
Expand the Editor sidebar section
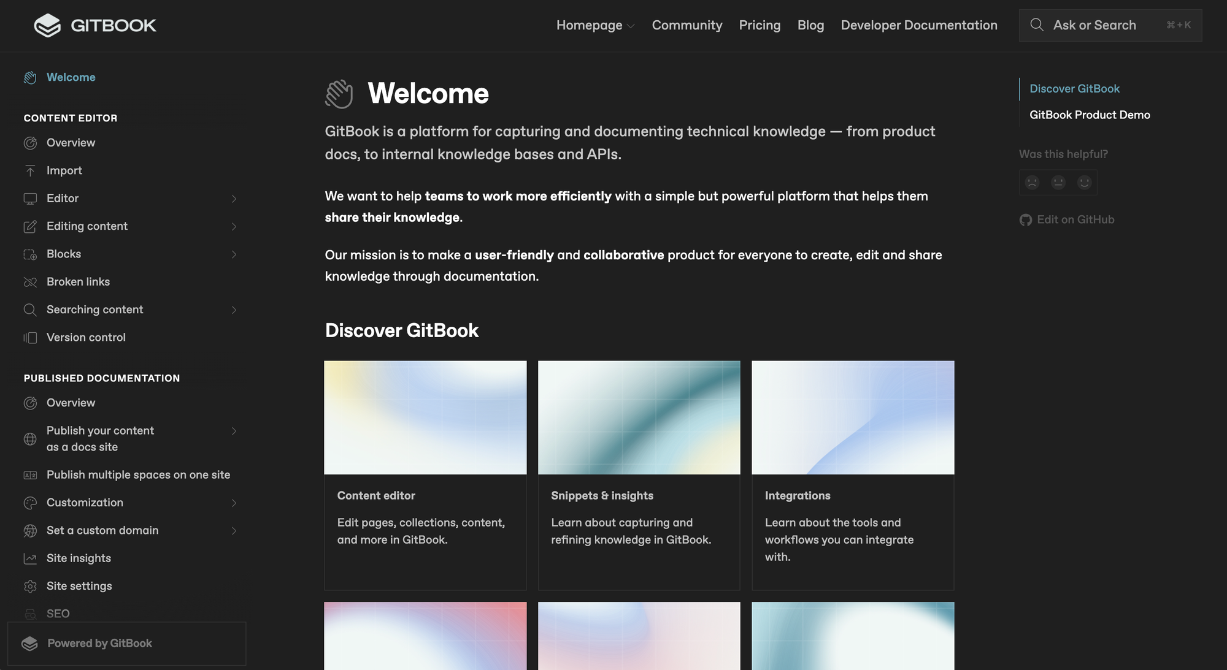234,198
